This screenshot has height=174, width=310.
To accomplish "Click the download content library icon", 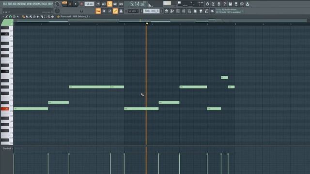I will [248, 4].
